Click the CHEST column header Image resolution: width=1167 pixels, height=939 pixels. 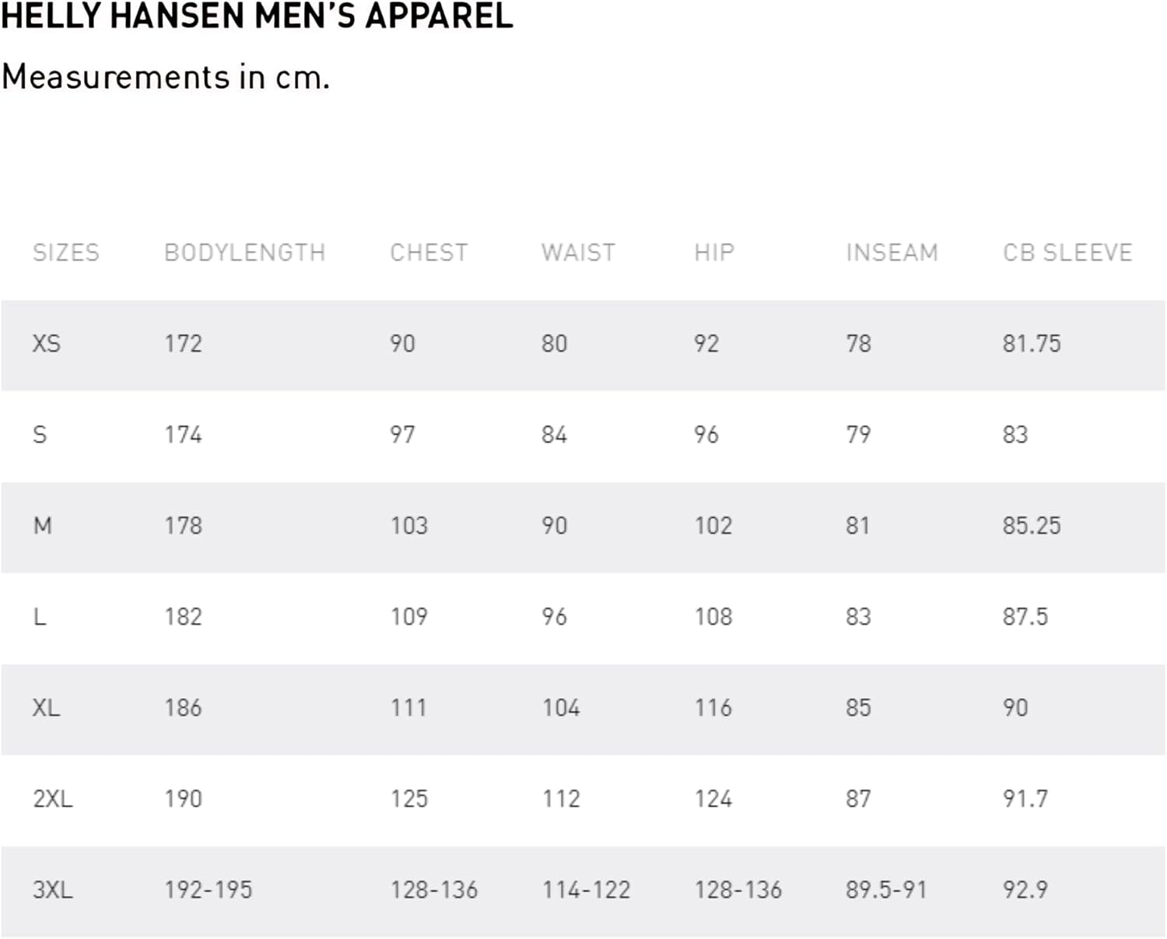(429, 253)
